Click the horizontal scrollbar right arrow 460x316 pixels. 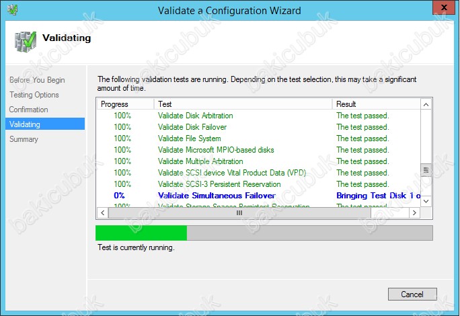[414, 212]
